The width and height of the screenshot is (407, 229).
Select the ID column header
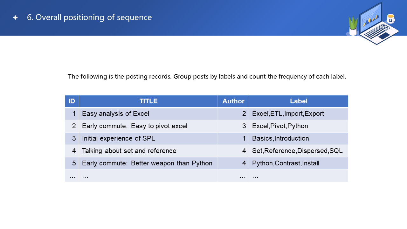tap(72, 101)
